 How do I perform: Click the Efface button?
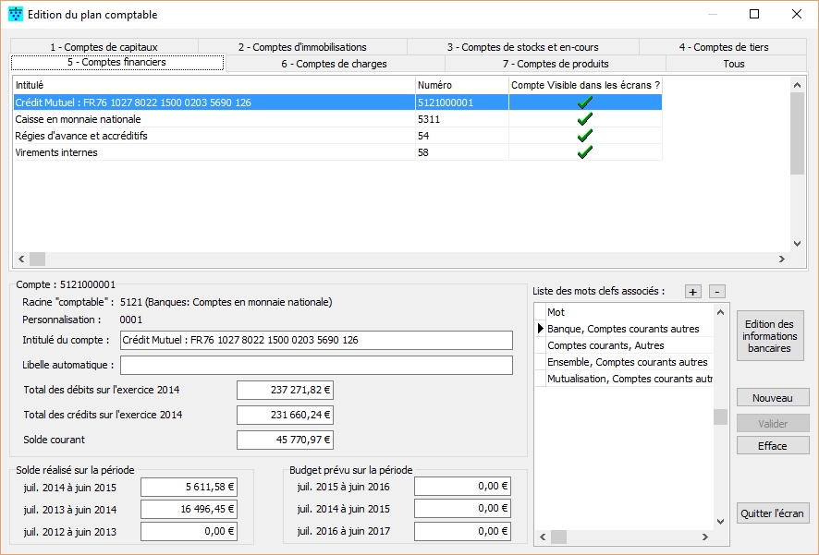tap(772, 446)
